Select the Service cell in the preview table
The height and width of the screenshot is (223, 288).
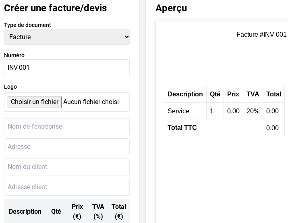click(178, 111)
